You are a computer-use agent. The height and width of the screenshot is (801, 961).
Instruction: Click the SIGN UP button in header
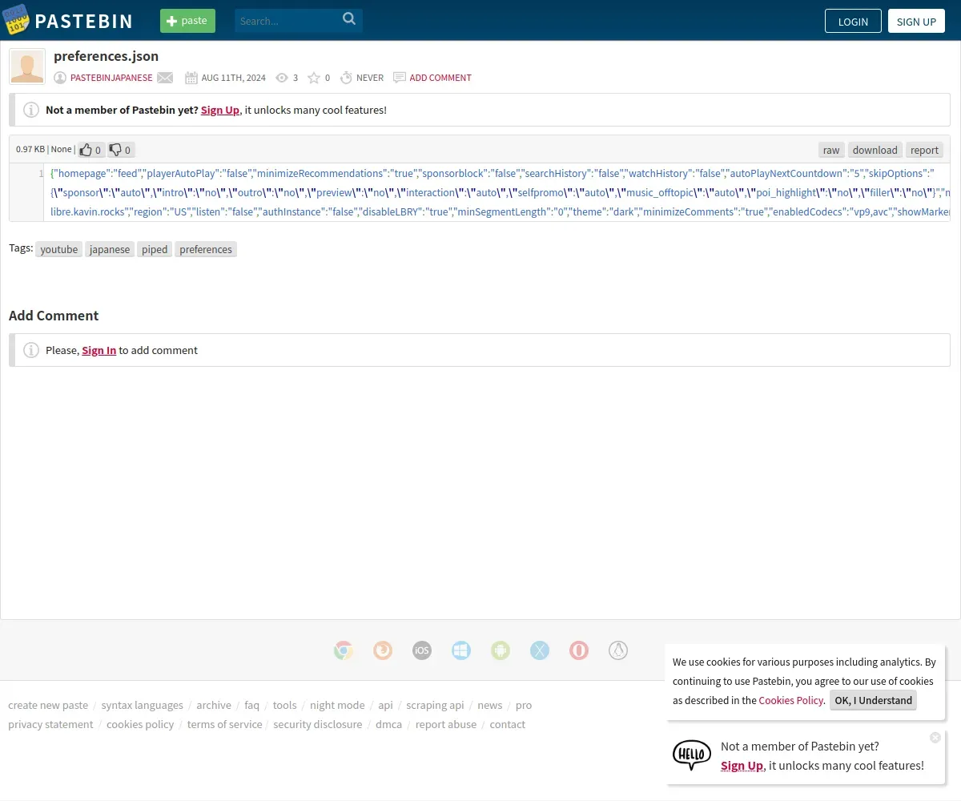coord(916,21)
